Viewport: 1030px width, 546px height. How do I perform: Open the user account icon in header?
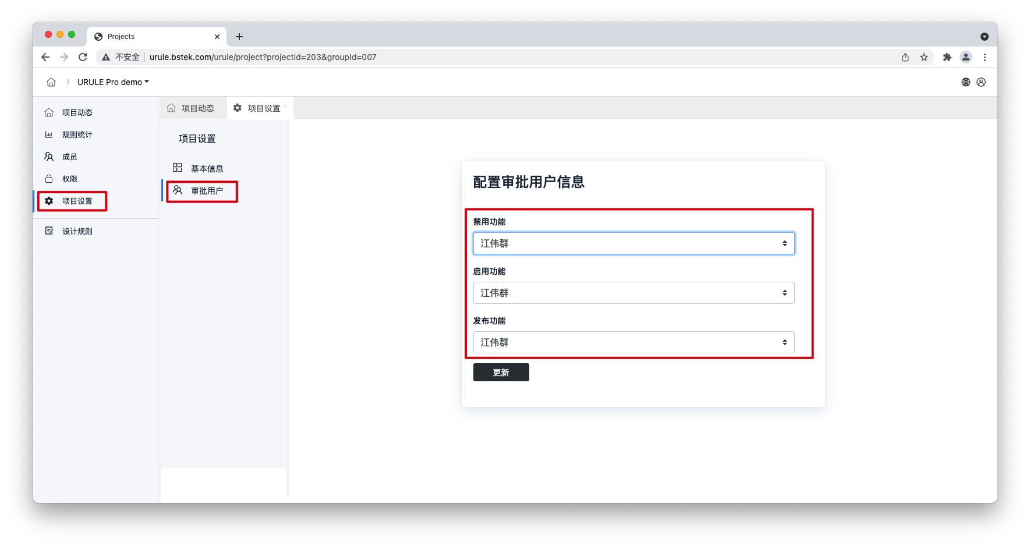tap(981, 82)
